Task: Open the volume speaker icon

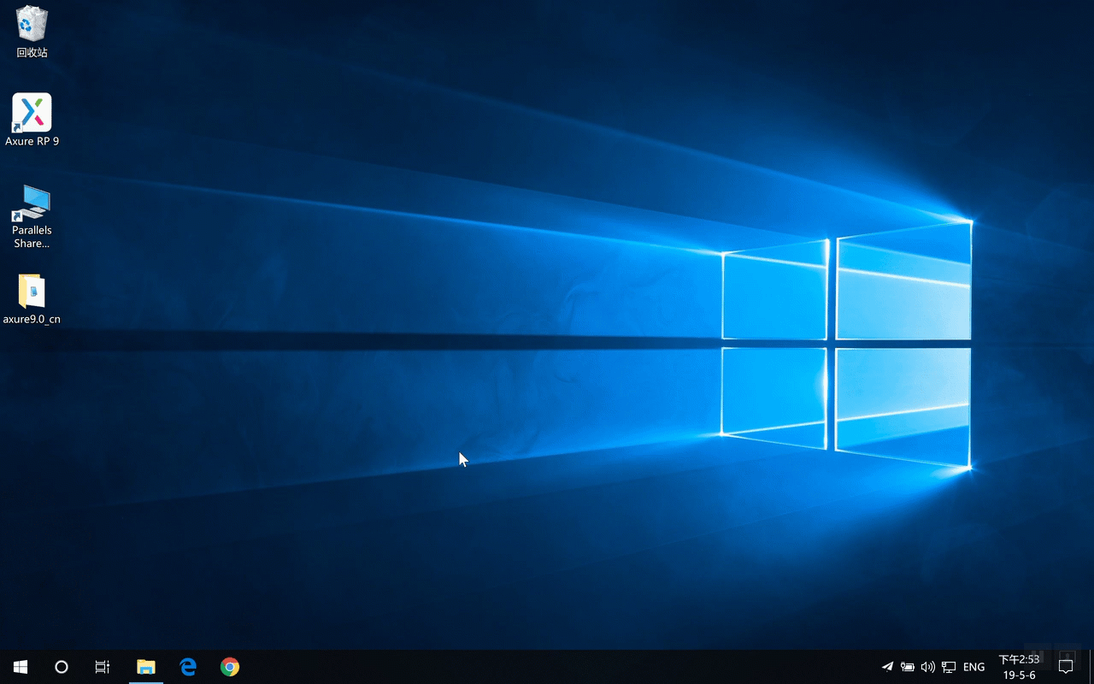Action: 928,667
